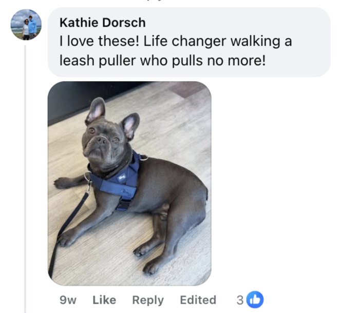The image size is (339, 313).
Task: Open the Edited history link
Action: [x=198, y=300]
